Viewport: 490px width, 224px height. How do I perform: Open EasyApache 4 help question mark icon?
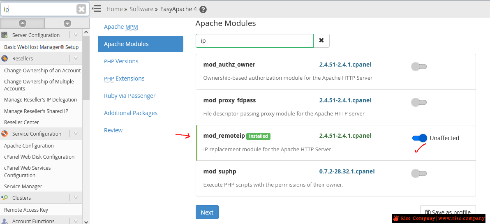(x=203, y=9)
